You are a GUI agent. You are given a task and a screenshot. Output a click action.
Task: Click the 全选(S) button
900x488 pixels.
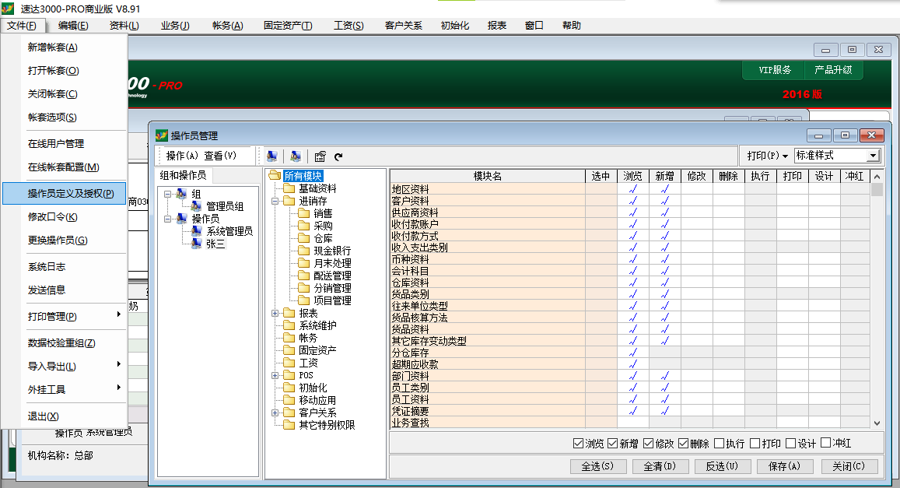(592, 466)
